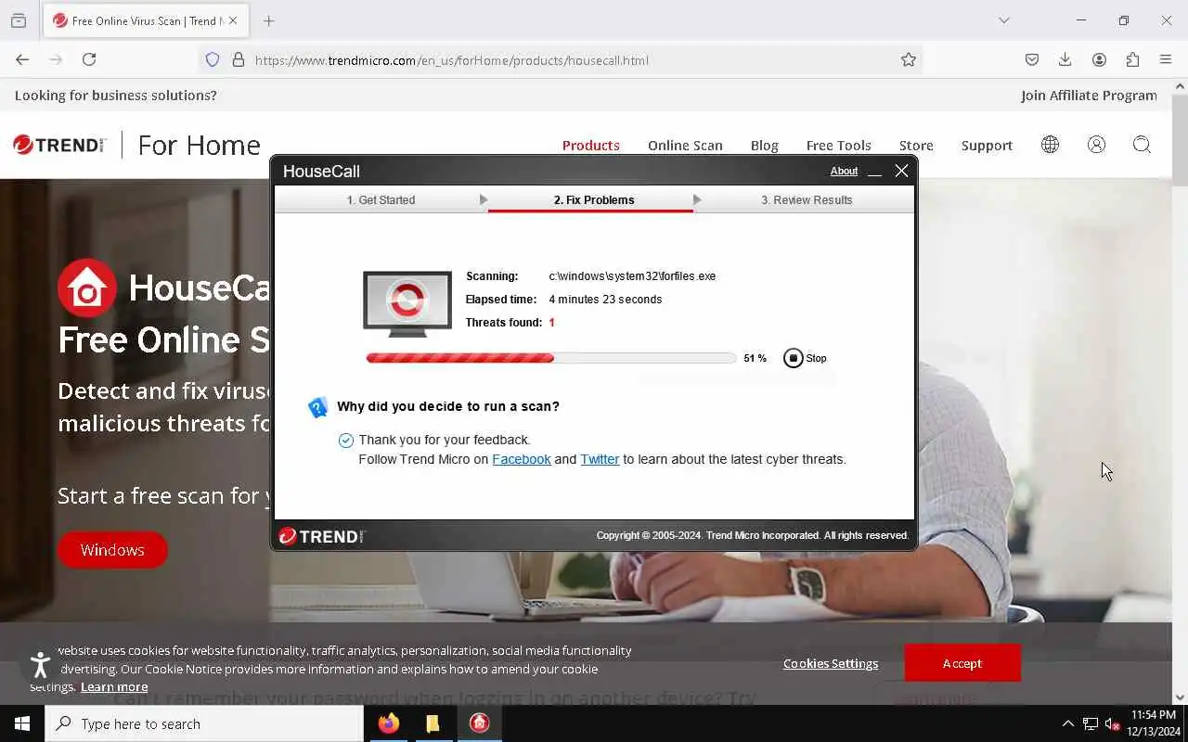The image size is (1188, 742).
Task: Select the Fix Problems step
Action: click(594, 200)
